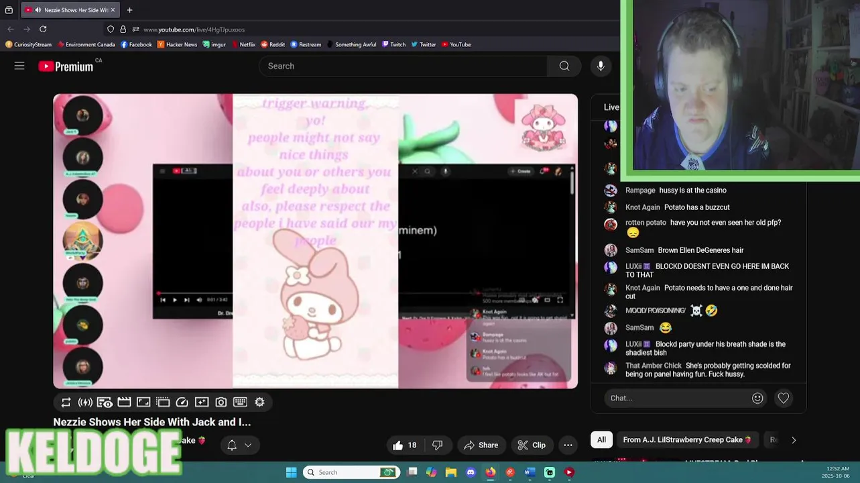
Task: Open the Netflix bookmark
Action: pyautogui.click(x=243, y=44)
